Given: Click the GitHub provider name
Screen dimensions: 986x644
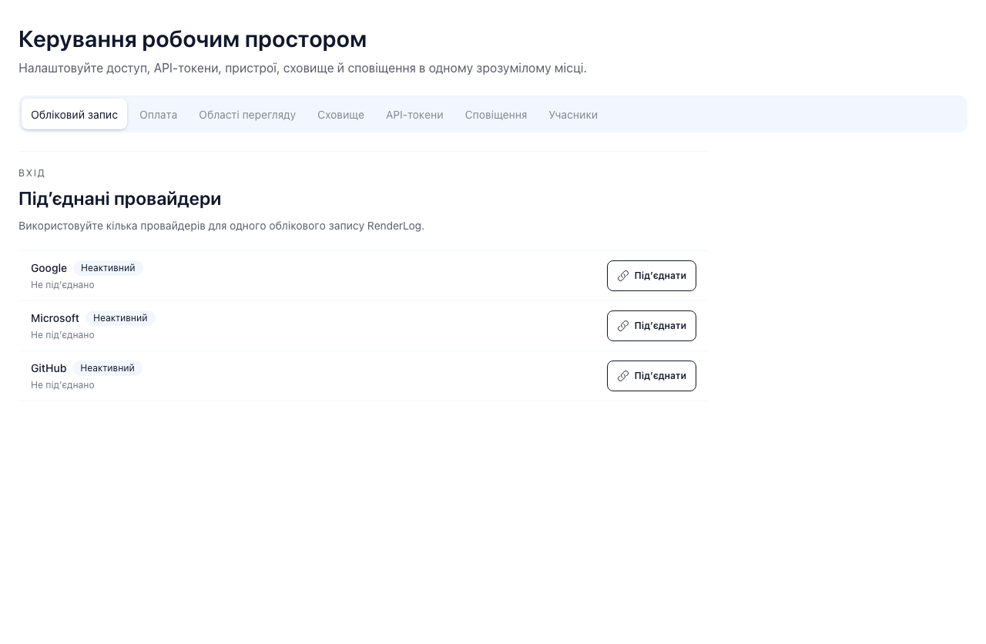Looking at the screenshot, I should pyautogui.click(x=49, y=368).
